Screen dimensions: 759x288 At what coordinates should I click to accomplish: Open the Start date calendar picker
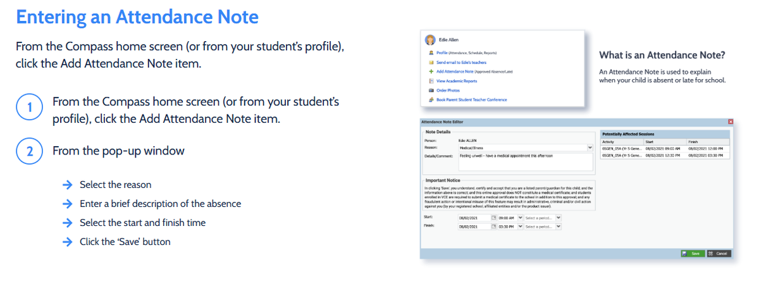[x=495, y=218]
